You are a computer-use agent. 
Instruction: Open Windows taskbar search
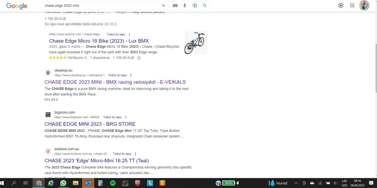(x=14, y=183)
